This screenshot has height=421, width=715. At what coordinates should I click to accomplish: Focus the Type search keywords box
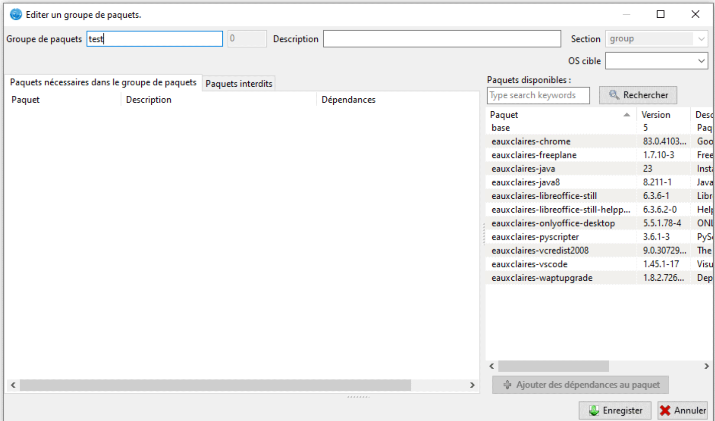point(538,95)
